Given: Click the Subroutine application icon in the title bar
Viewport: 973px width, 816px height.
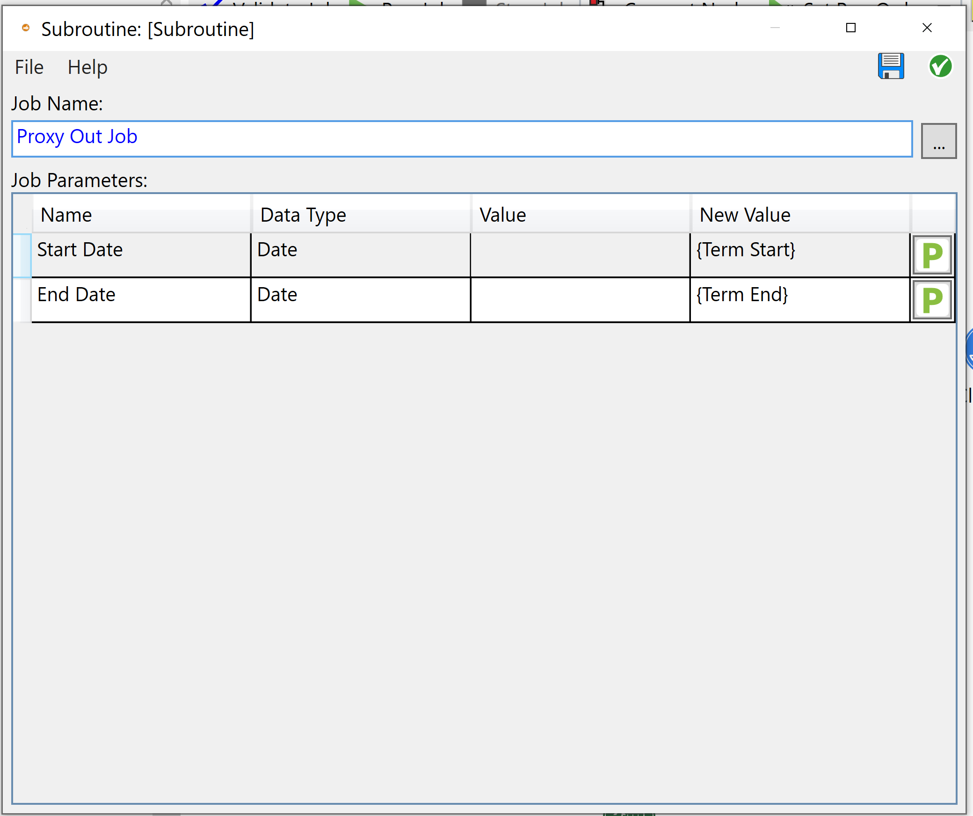Looking at the screenshot, I should (26, 28).
